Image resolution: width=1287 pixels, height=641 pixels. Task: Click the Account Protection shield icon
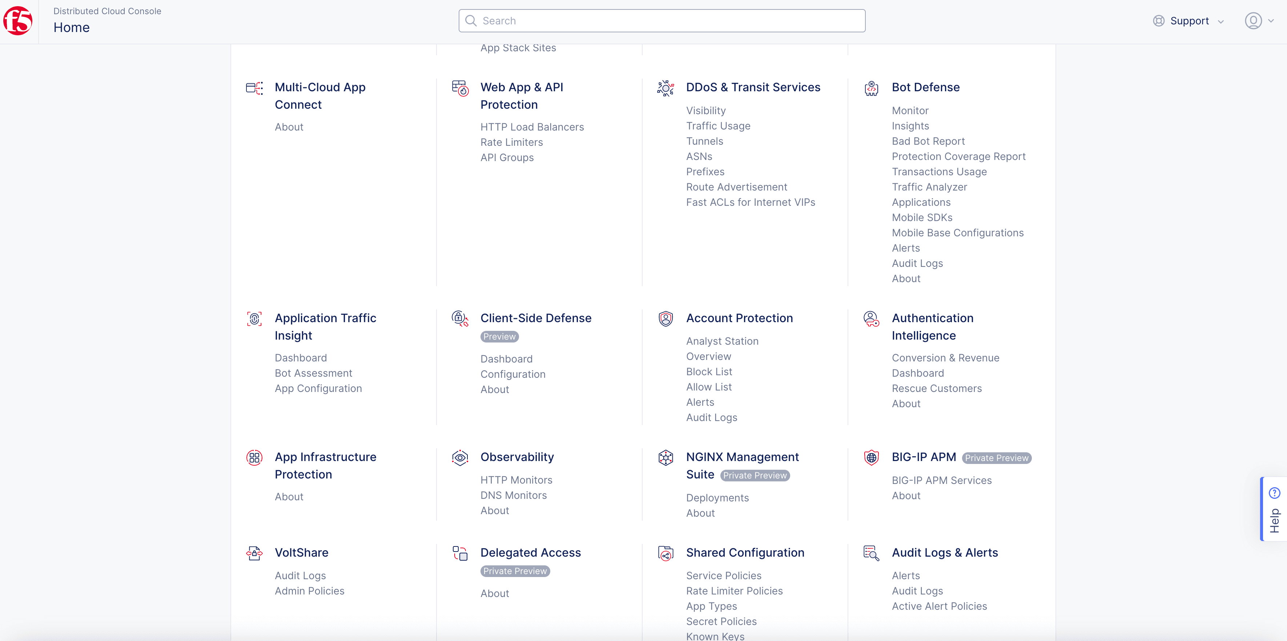(x=665, y=319)
